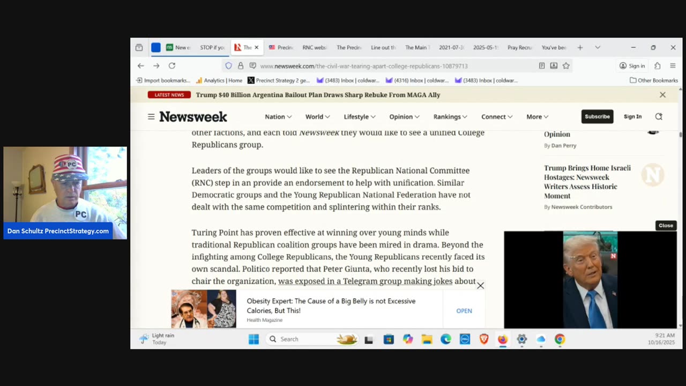Launch Google Chrome from the taskbar
The width and height of the screenshot is (686, 386).
tap(560, 339)
